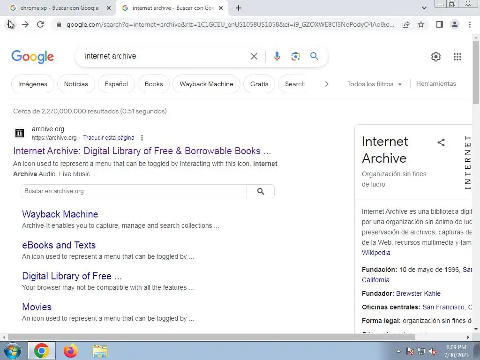Viewport: 480px width, 360px height.
Task: Open the network icon in the tray
Action: click(x=421, y=351)
